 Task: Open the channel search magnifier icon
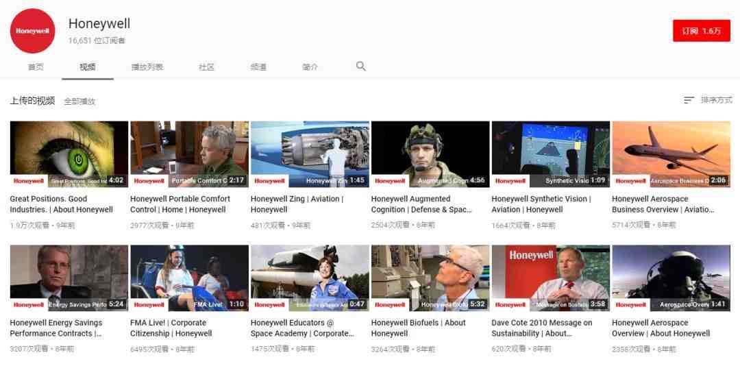pyautogui.click(x=360, y=66)
